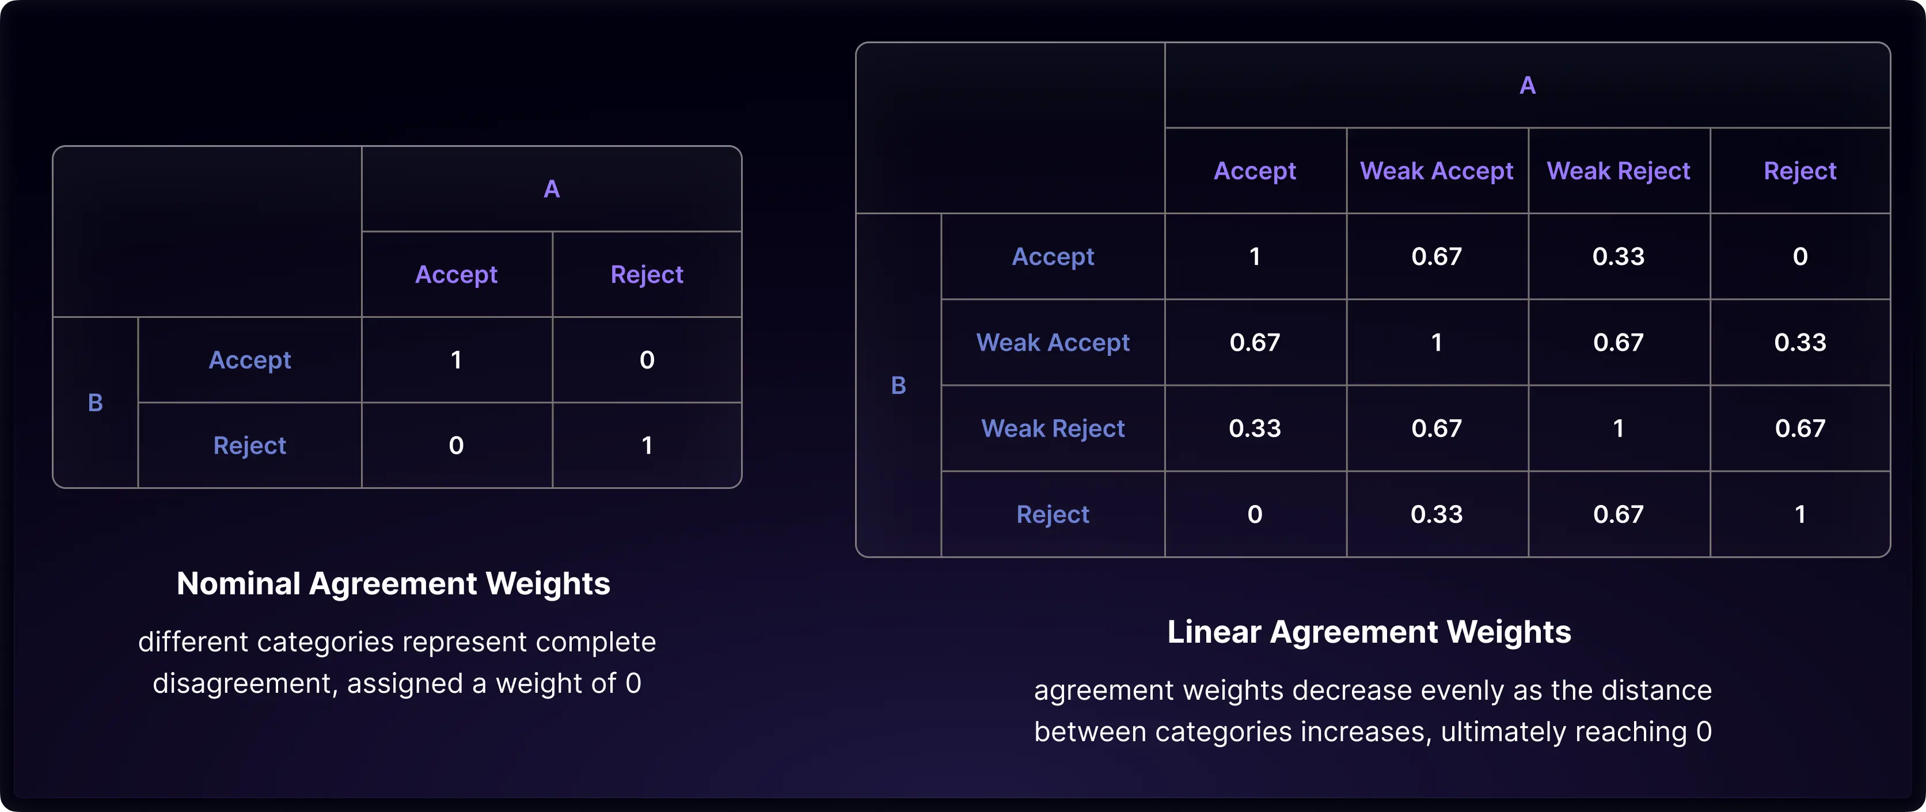Click nominal cell for B Reject, A Reject

[647, 446]
